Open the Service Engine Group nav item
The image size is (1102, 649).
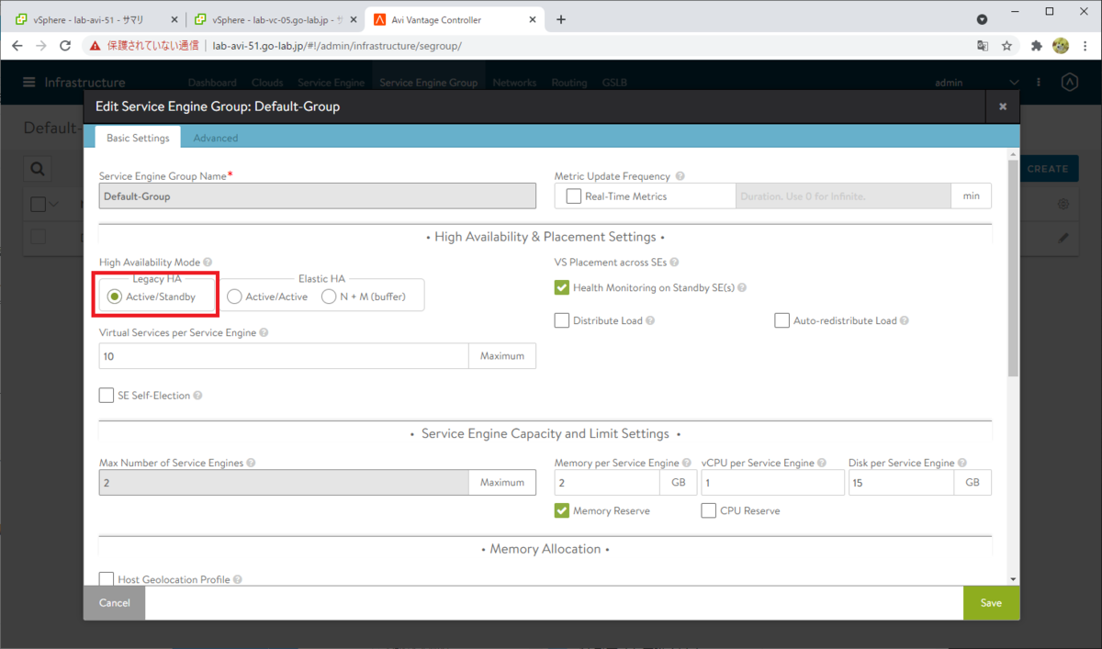[x=428, y=83]
